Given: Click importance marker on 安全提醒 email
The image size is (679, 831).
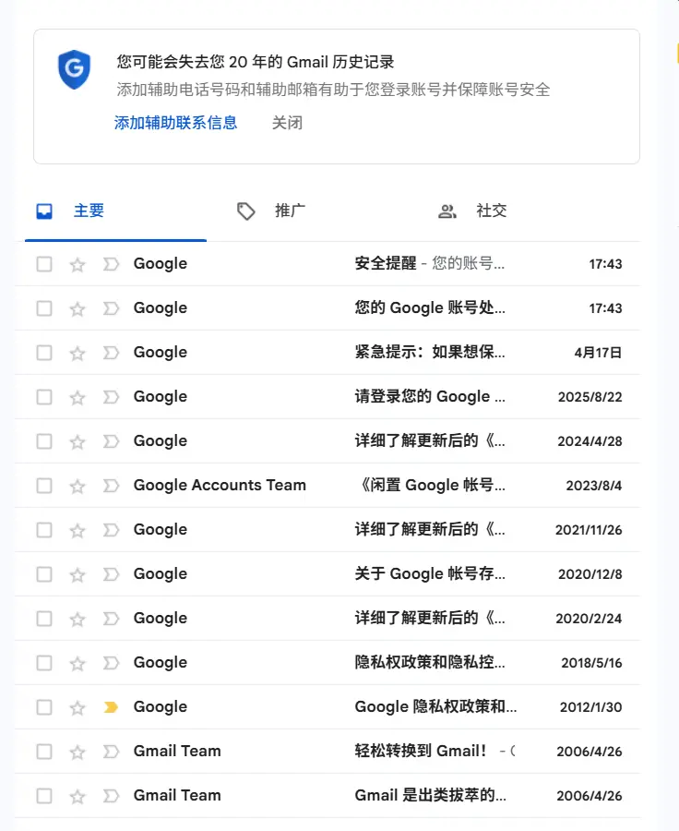Looking at the screenshot, I should pos(111,264).
